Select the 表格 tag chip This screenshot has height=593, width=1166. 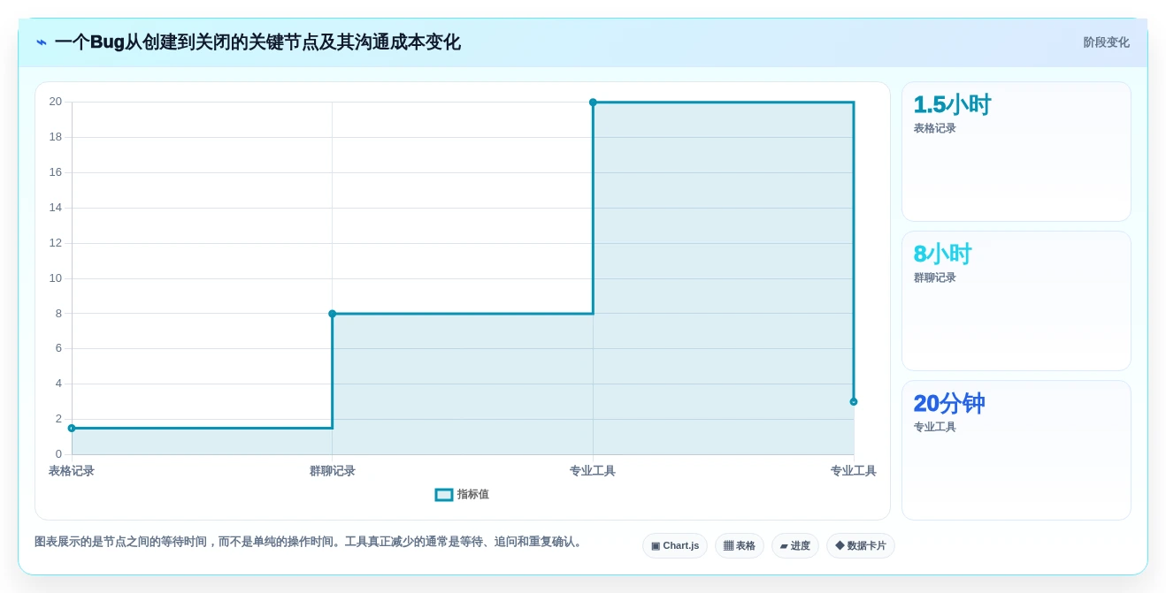[740, 545]
